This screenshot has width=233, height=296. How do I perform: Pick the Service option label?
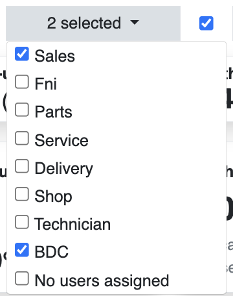coord(61,140)
